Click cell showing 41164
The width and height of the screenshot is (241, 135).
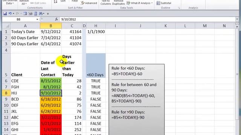point(72,31)
